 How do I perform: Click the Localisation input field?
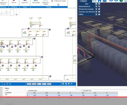15,95
